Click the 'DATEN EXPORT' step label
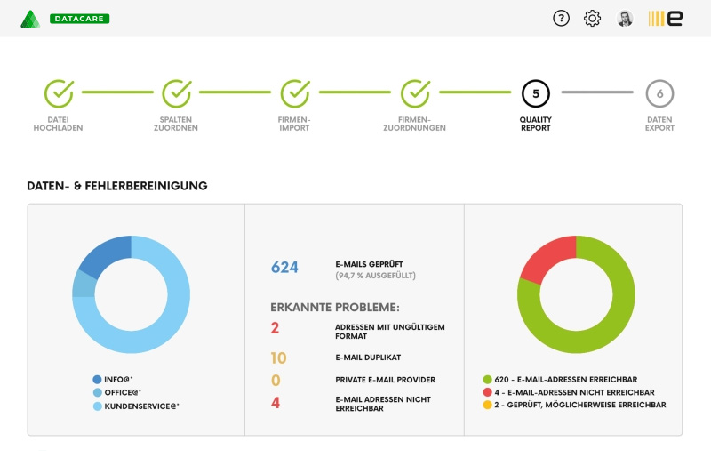Screen dimensions: 711x474 coord(659,124)
